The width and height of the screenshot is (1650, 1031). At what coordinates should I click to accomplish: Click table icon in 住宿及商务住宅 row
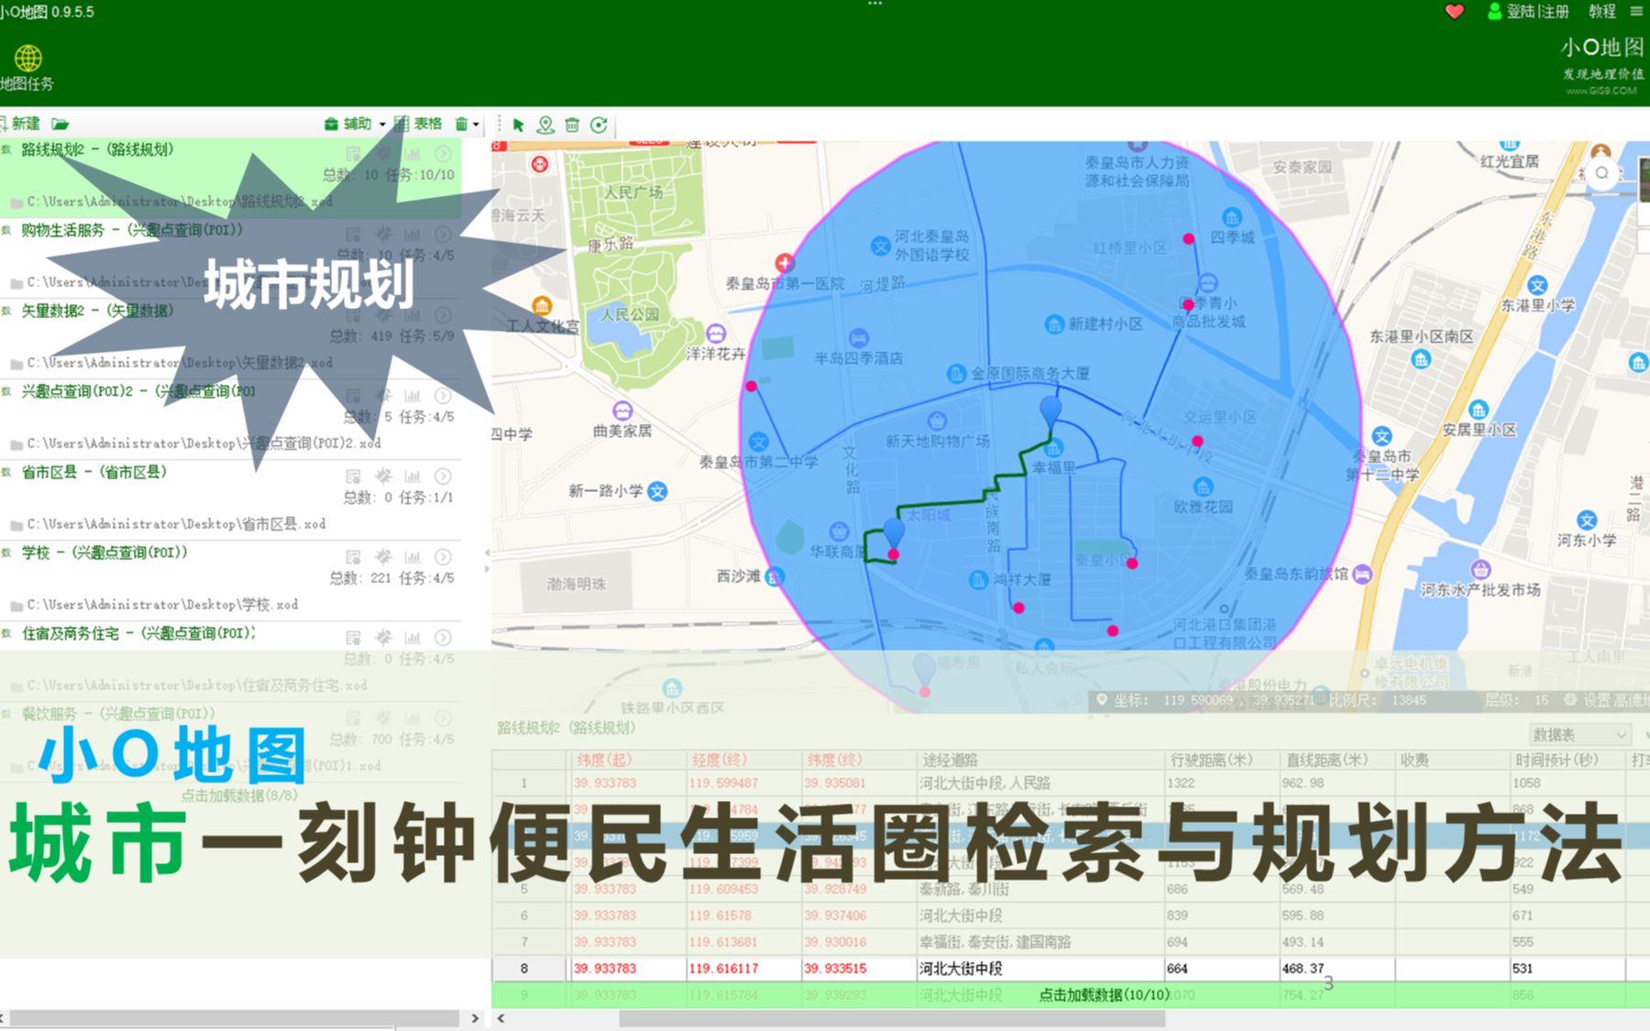[353, 638]
